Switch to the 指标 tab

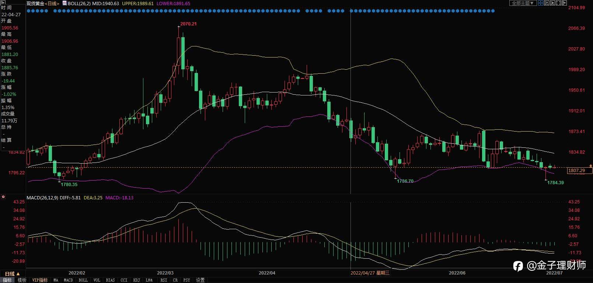(7, 280)
